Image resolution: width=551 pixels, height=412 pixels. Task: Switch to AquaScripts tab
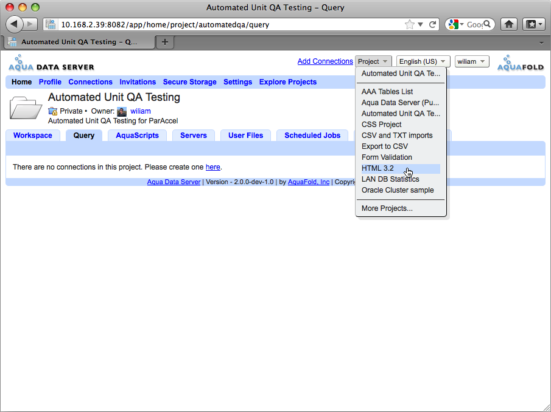[138, 136]
